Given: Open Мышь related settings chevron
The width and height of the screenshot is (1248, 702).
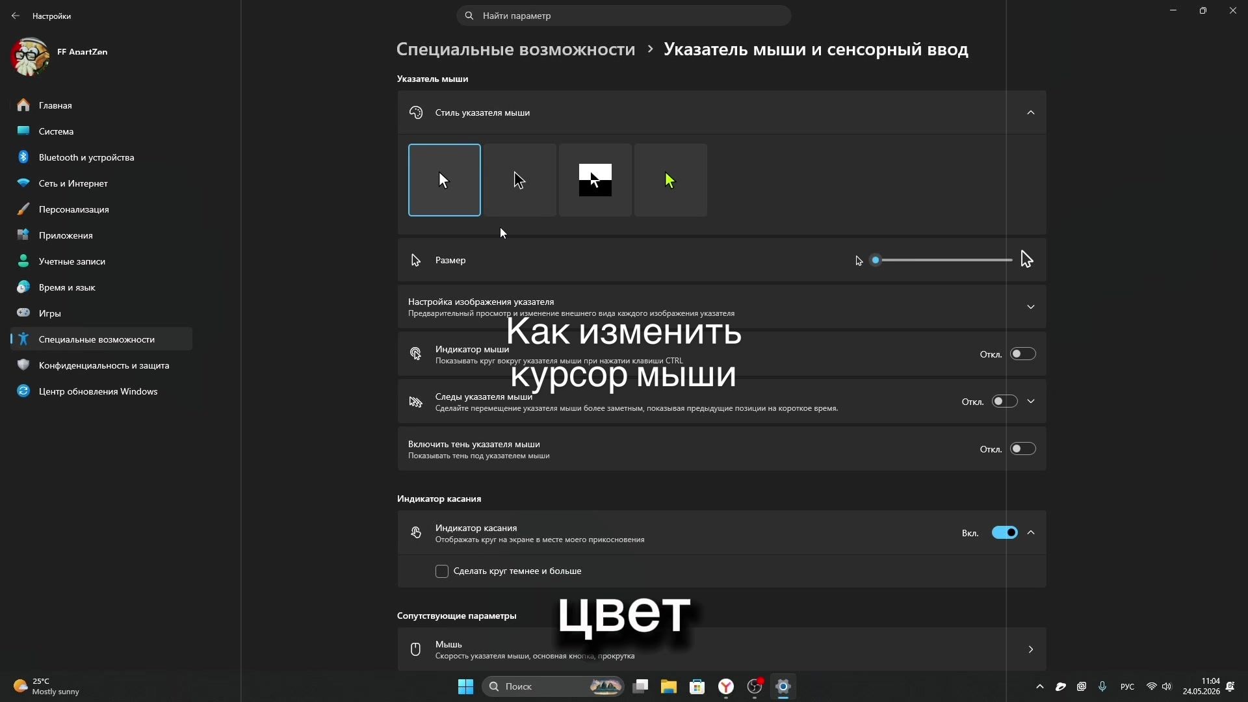Looking at the screenshot, I should [1031, 649].
